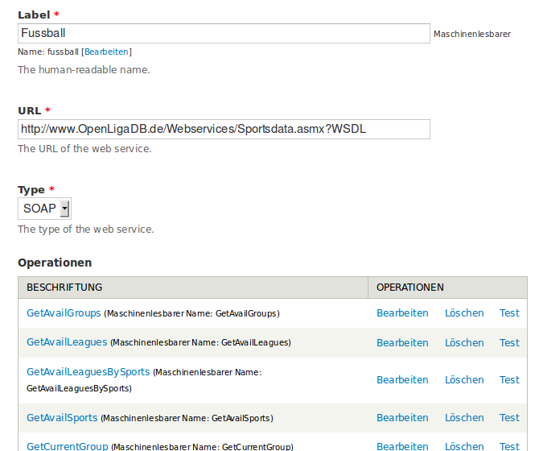Open the Type dropdown showing SOAP
This screenshot has height=451, width=543.
tap(44, 209)
